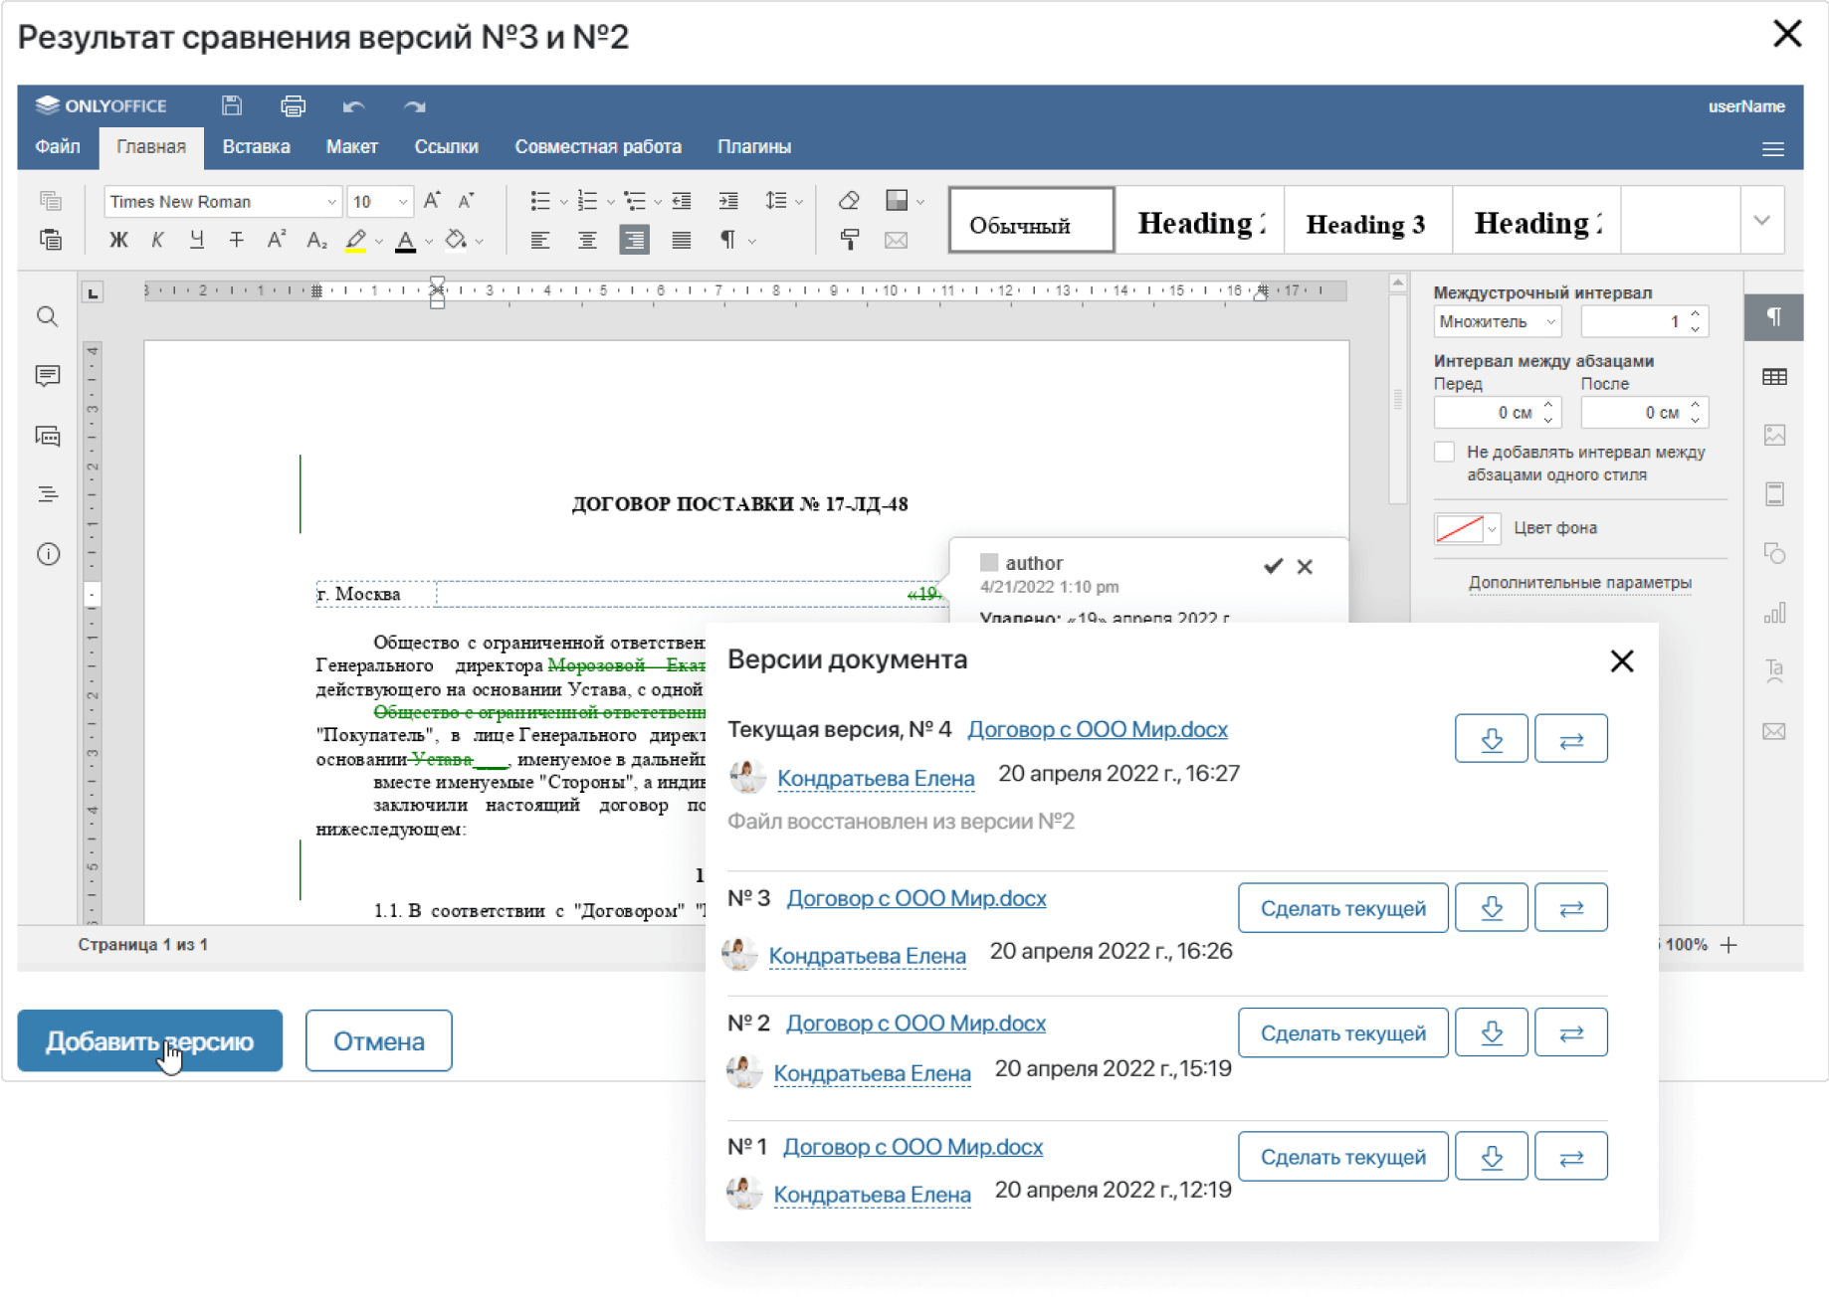Center align the text
1829x1311 pixels.
tap(587, 240)
